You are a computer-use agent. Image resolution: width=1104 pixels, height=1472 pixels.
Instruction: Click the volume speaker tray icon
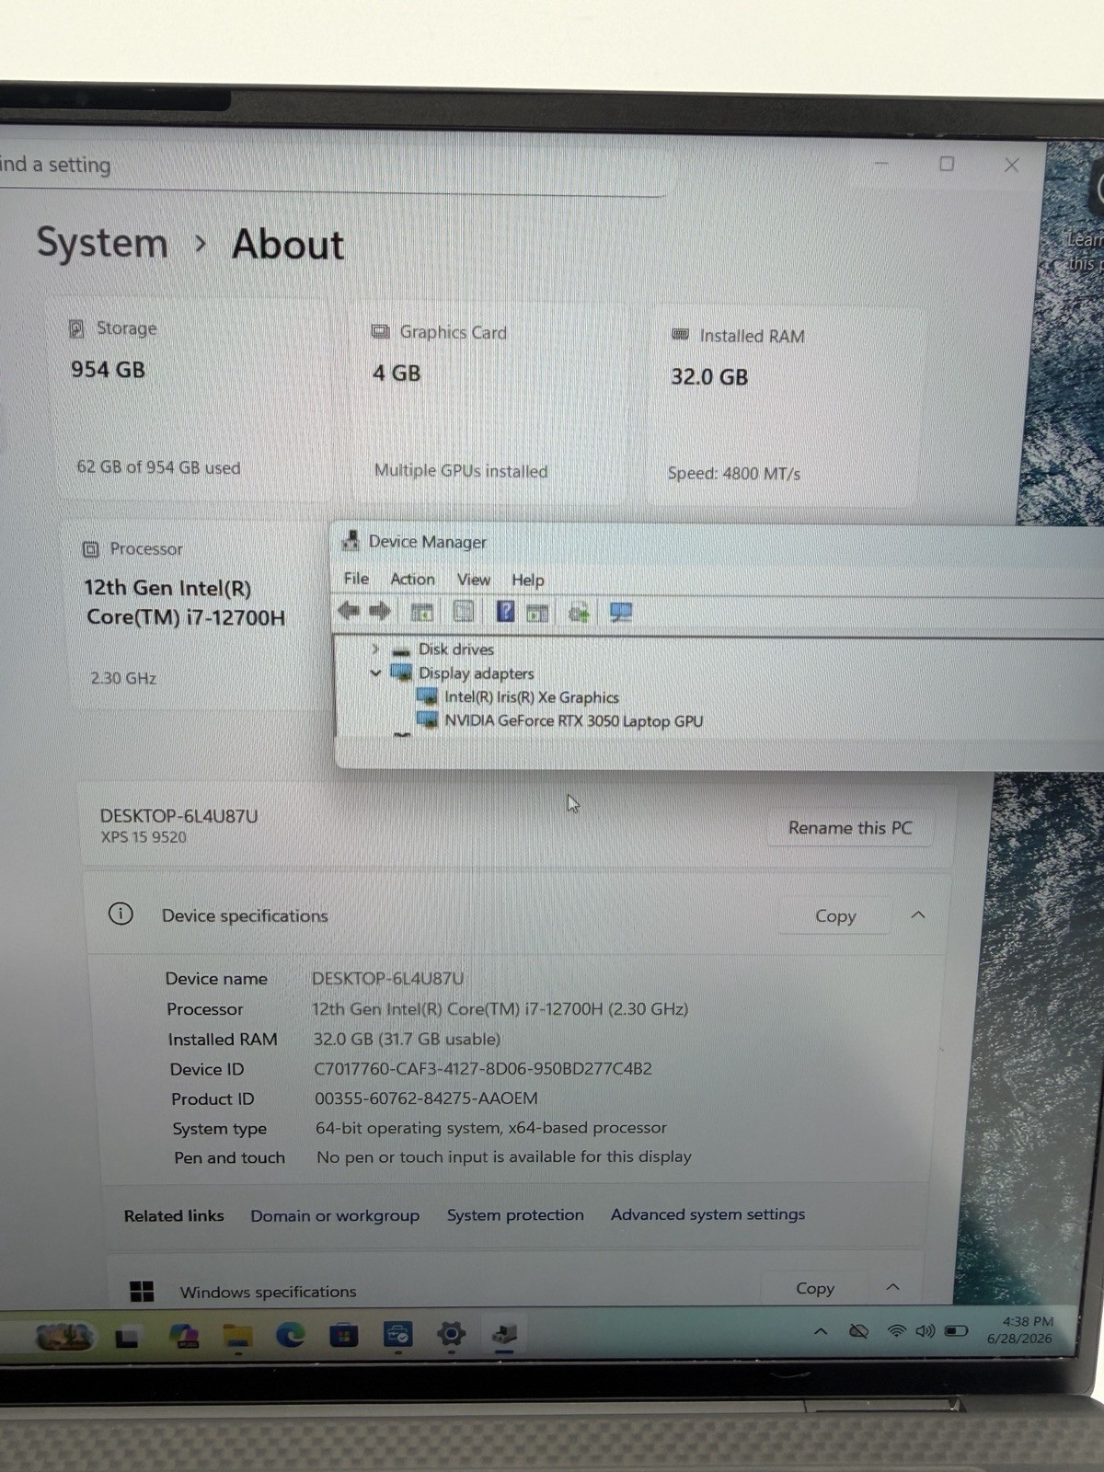click(926, 1331)
